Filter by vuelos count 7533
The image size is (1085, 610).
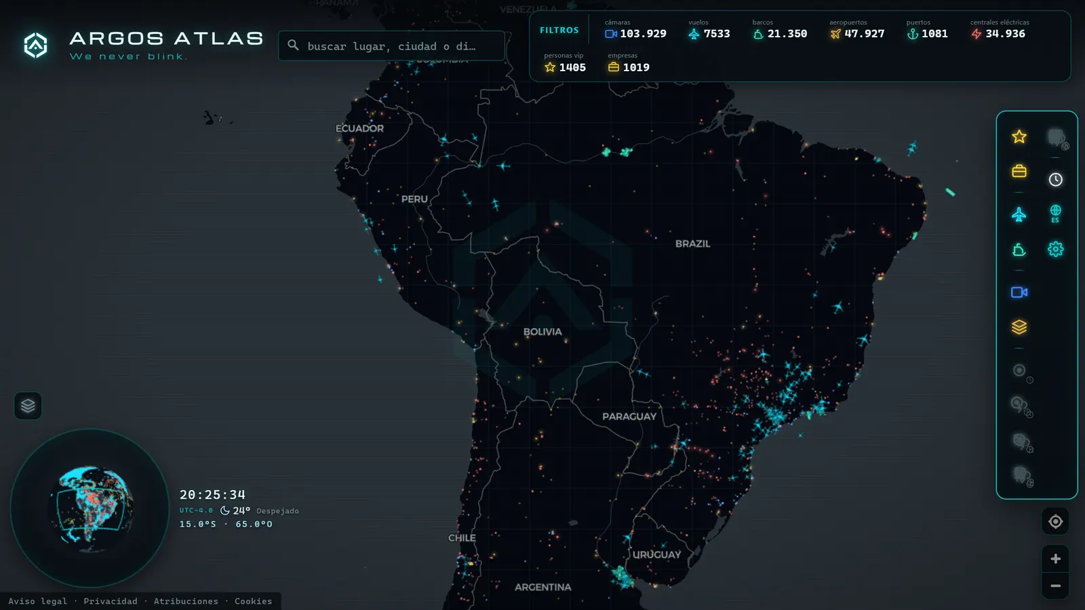point(709,29)
